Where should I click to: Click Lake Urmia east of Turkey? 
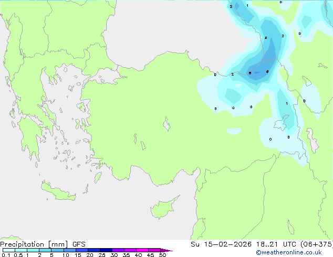coord(313,140)
